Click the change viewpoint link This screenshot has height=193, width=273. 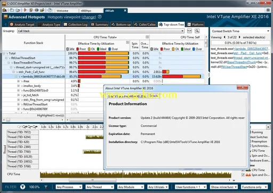click(x=89, y=17)
